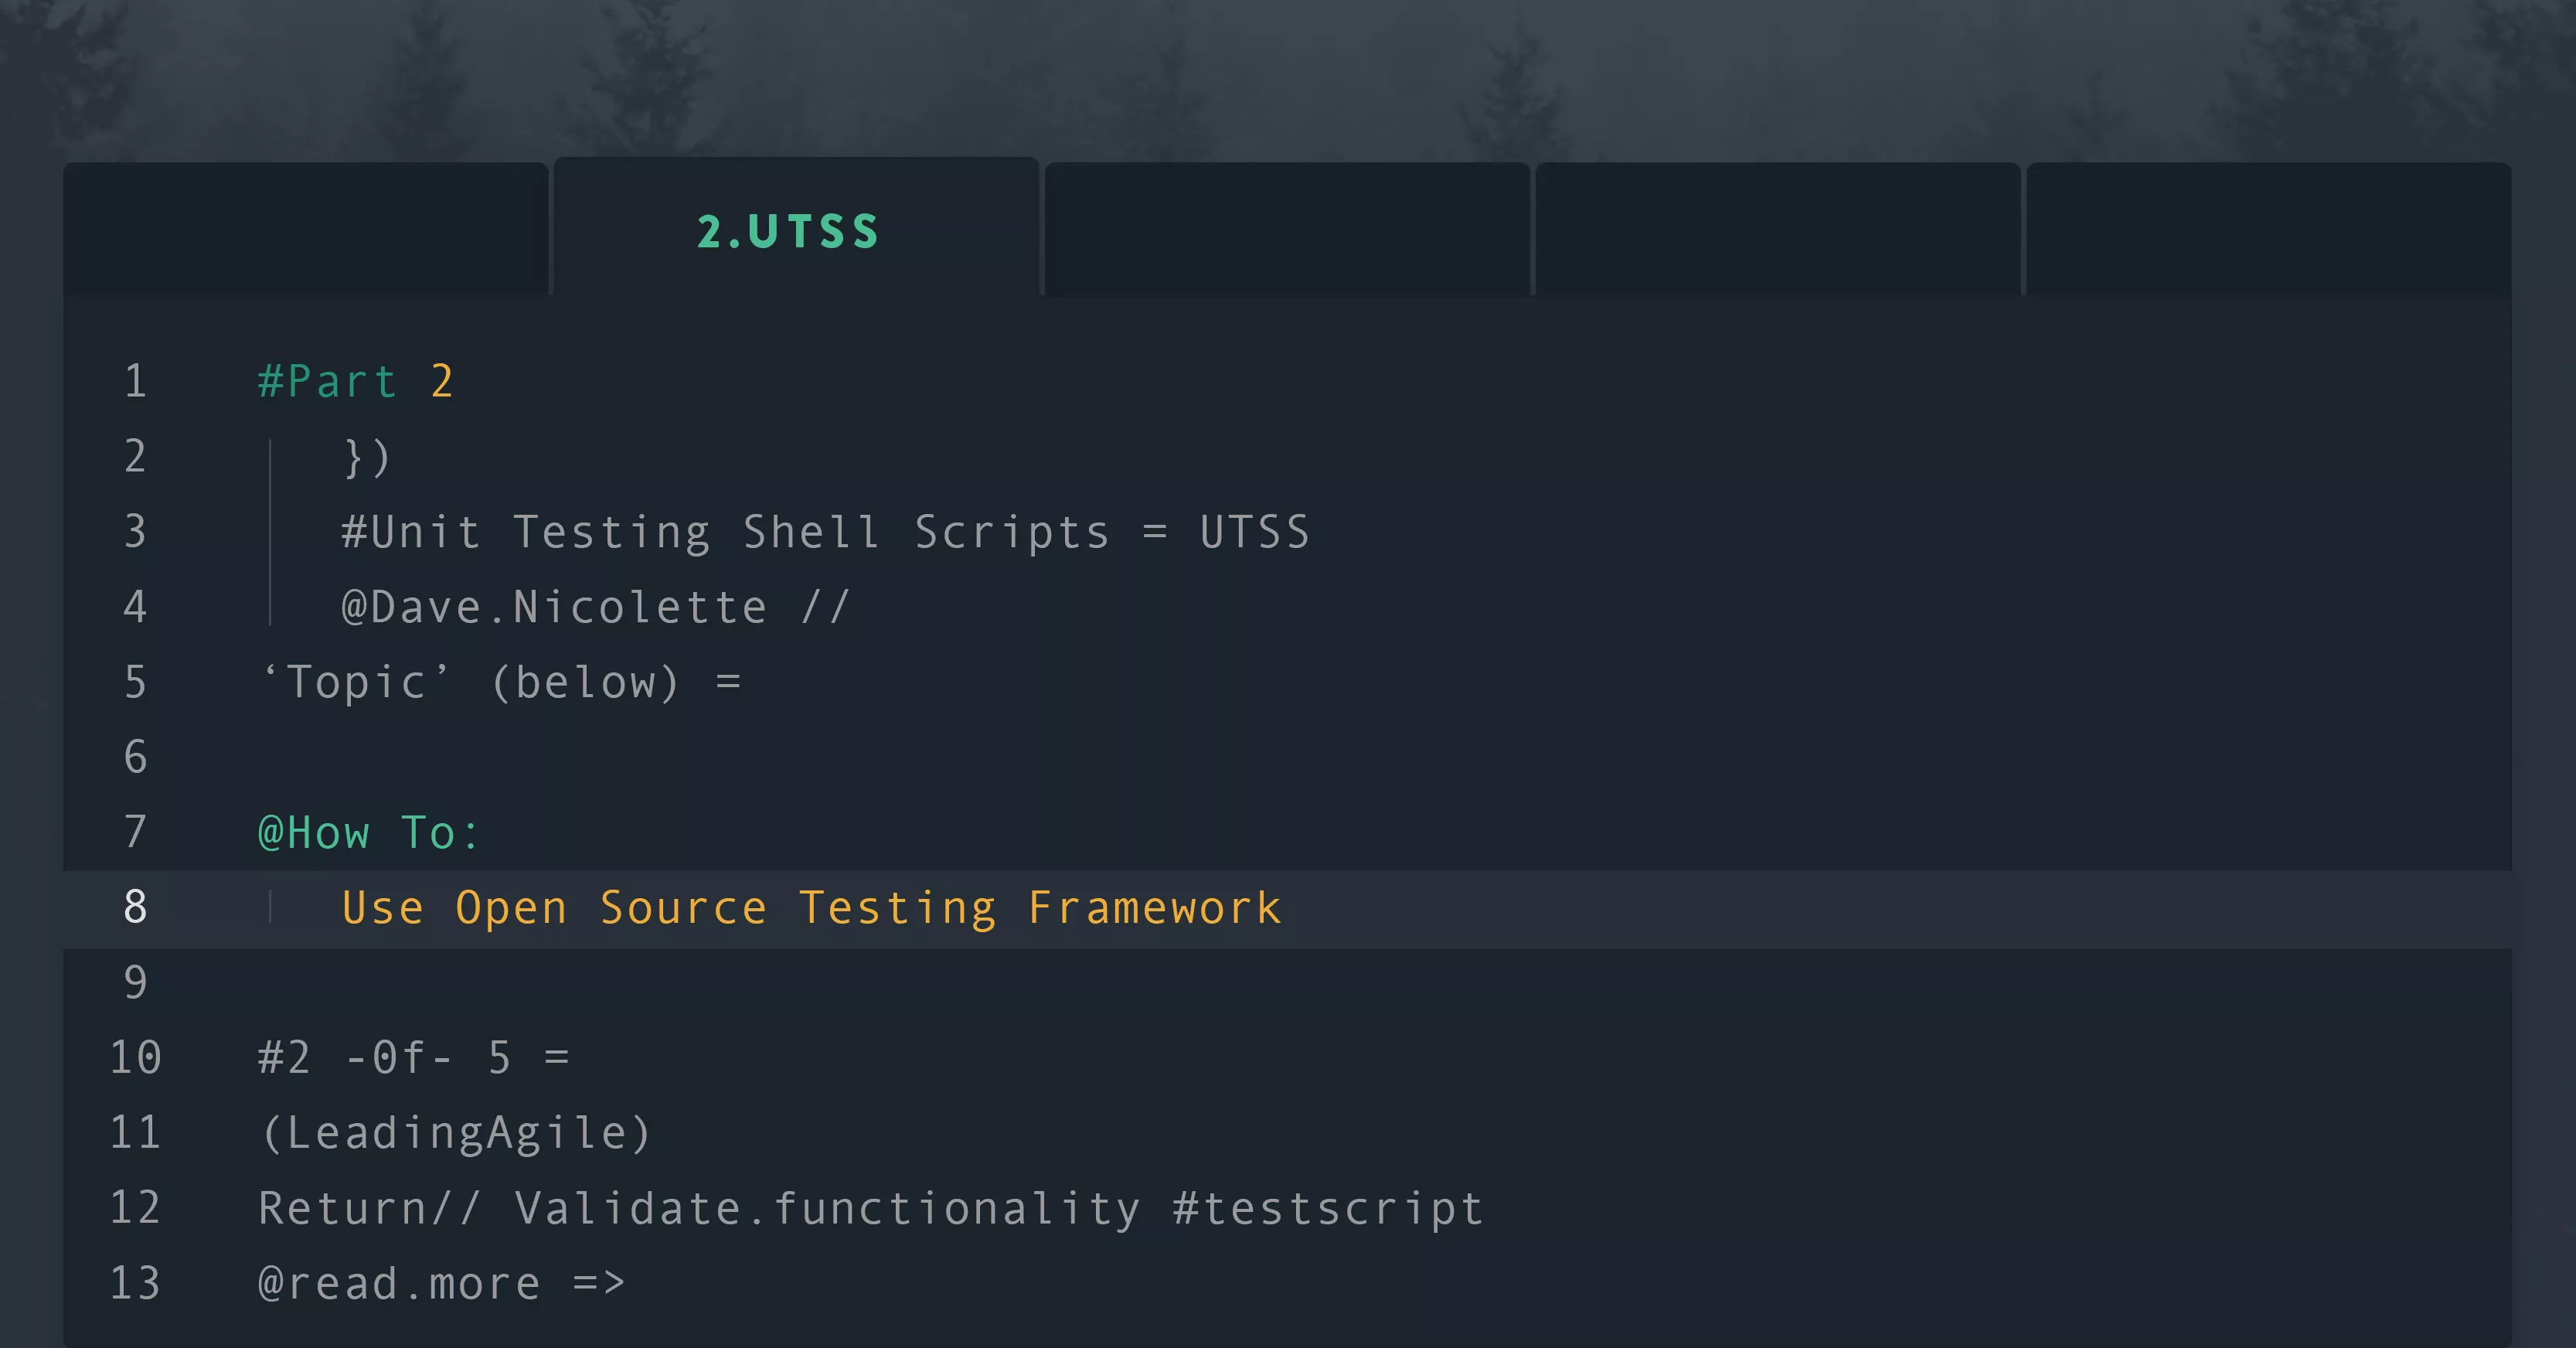Open the '@read.more =>' link

[x=442, y=1284]
